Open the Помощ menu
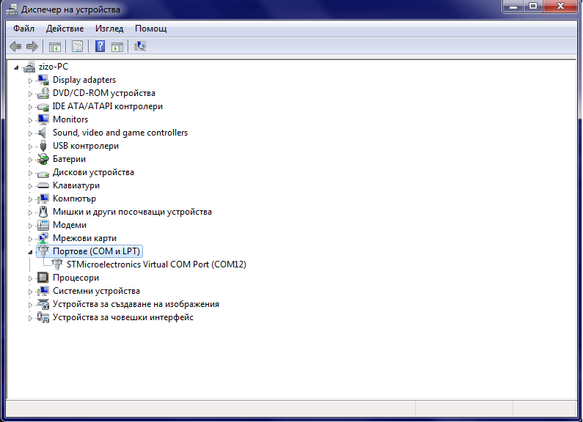583x422 pixels. pos(150,29)
